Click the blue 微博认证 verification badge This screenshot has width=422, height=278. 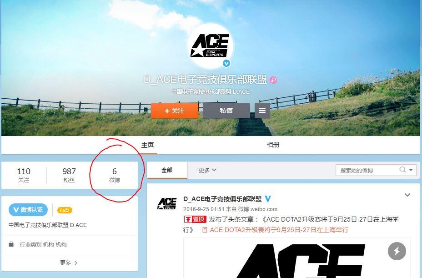click(x=28, y=210)
